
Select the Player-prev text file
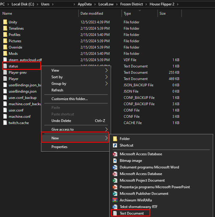click(x=17, y=73)
